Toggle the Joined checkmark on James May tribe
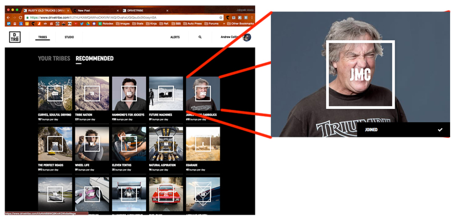457x224 pixels. click(440, 130)
